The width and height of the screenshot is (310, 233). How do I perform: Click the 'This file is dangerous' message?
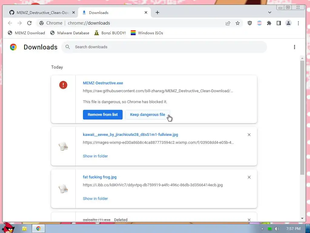(x=125, y=102)
